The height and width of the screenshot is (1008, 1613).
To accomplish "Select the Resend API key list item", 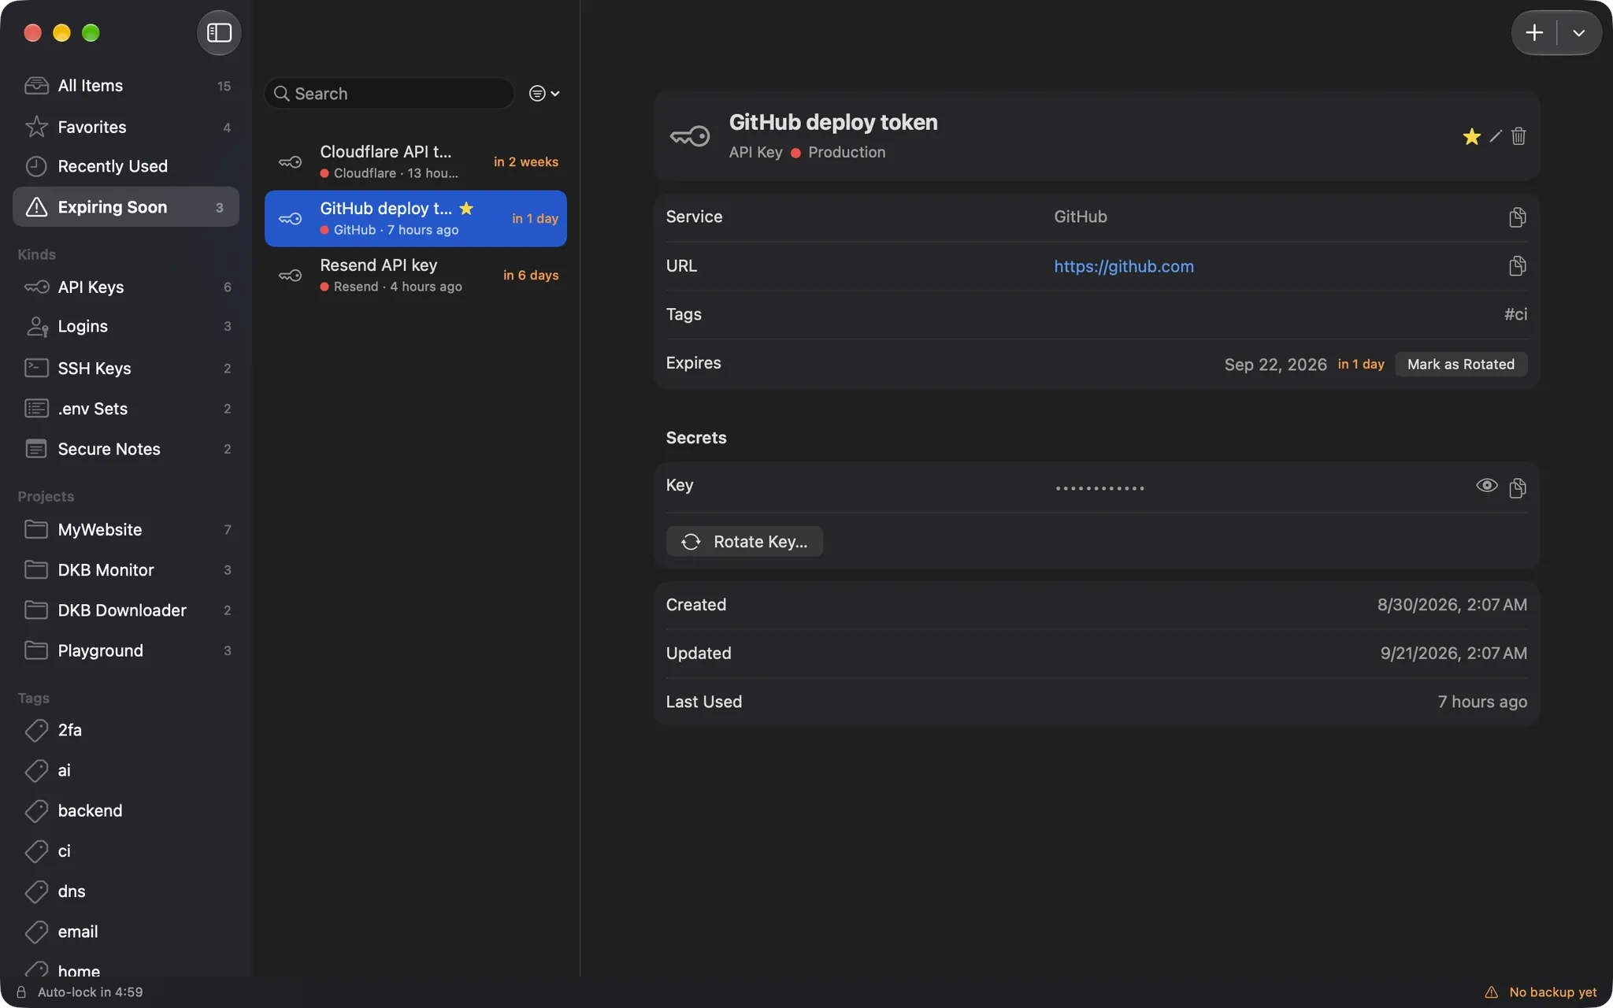I will click(416, 276).
